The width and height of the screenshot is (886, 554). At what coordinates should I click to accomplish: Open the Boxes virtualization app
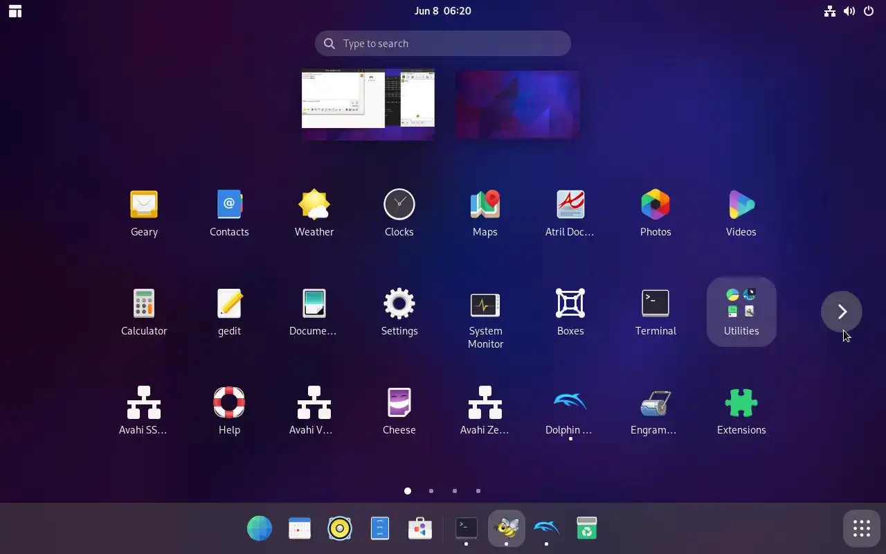click(570, 312)
